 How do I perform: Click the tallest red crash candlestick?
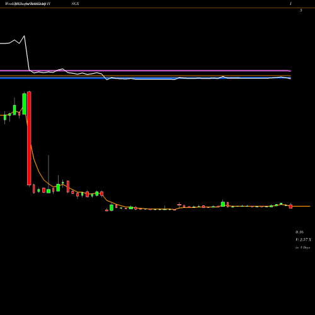point(29,139)
